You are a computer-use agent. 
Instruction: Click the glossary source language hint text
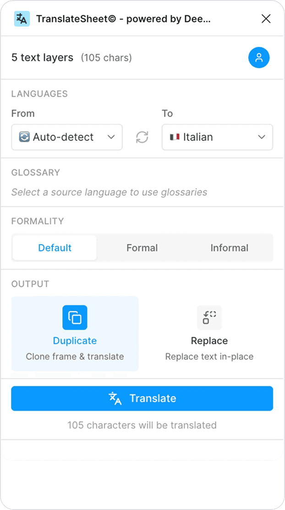click(109, 192)
